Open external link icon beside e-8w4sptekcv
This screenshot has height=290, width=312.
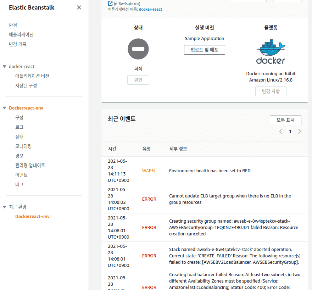coord(110,4)
